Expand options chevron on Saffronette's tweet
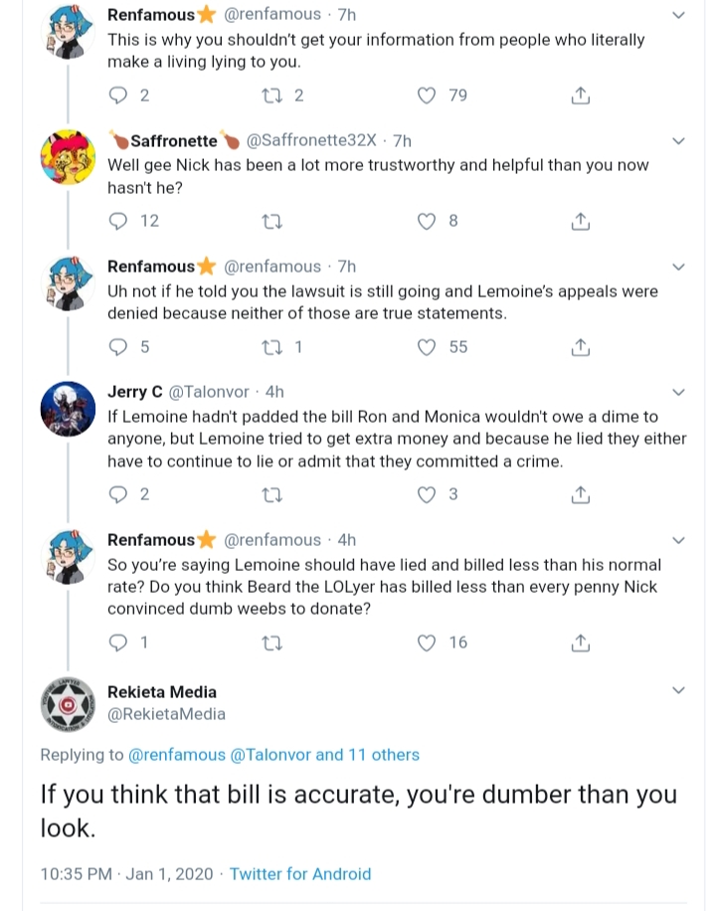 [x=678, y=140]
